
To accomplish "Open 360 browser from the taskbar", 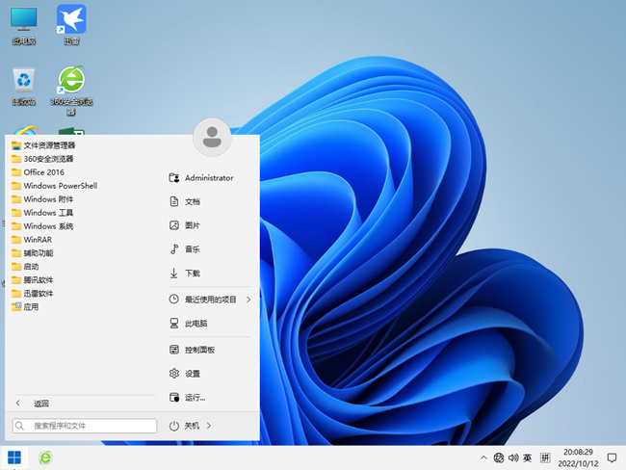I will coord(45,457).
